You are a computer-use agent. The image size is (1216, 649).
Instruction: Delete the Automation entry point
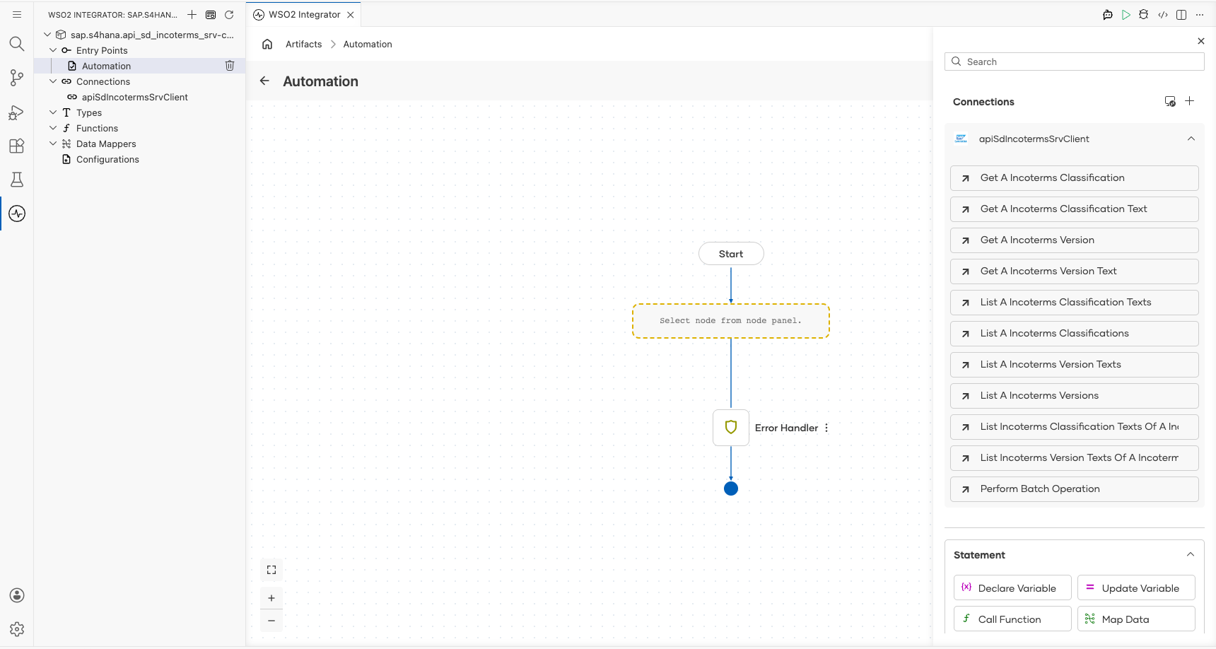[230, 66]
